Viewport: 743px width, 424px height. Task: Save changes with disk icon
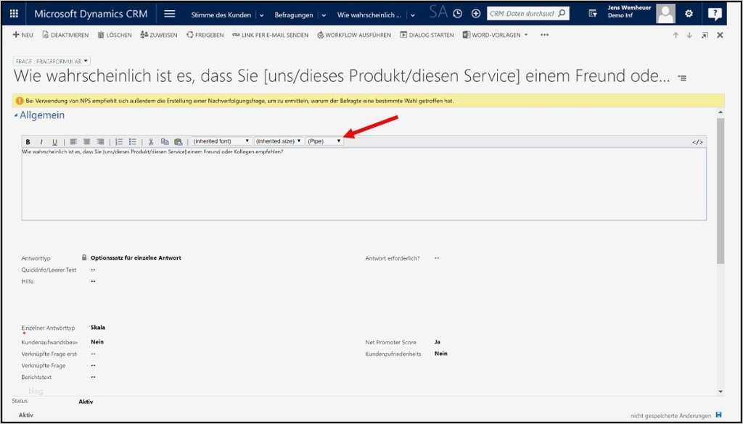(x=719, y=415)
